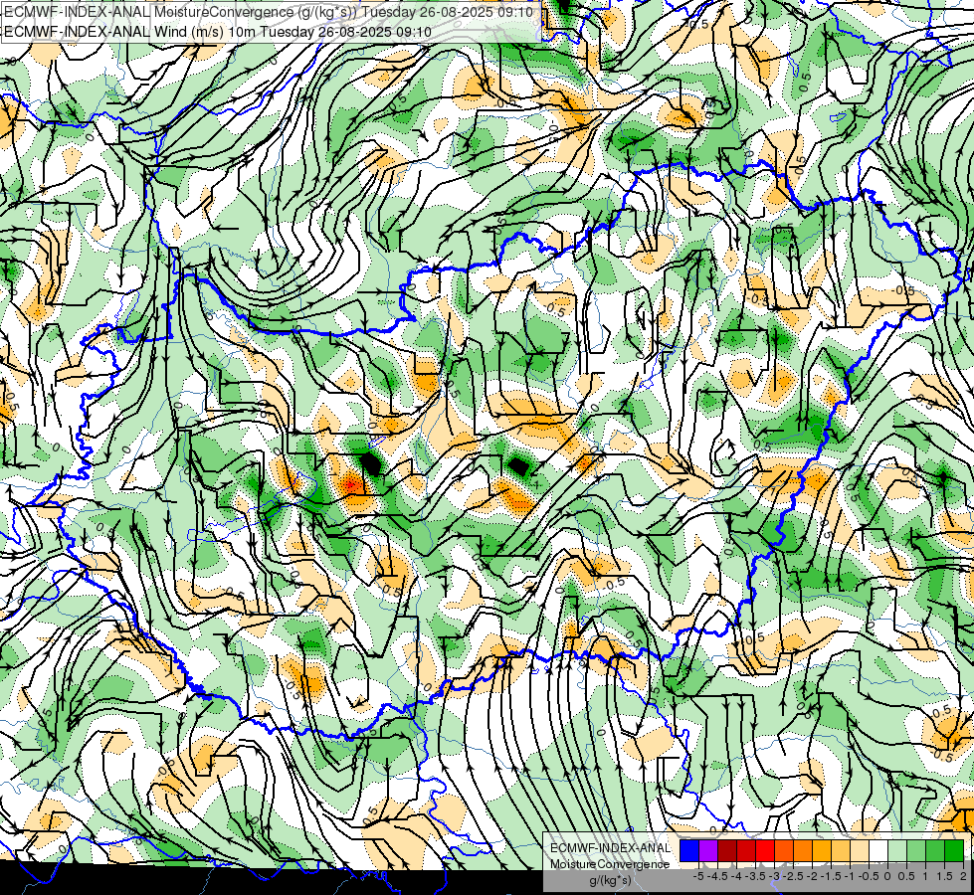Select the amber swatch between -2 and -1.5
Image resolution: width=974 pixels, height=895 pixels.
tap(822, 850)
